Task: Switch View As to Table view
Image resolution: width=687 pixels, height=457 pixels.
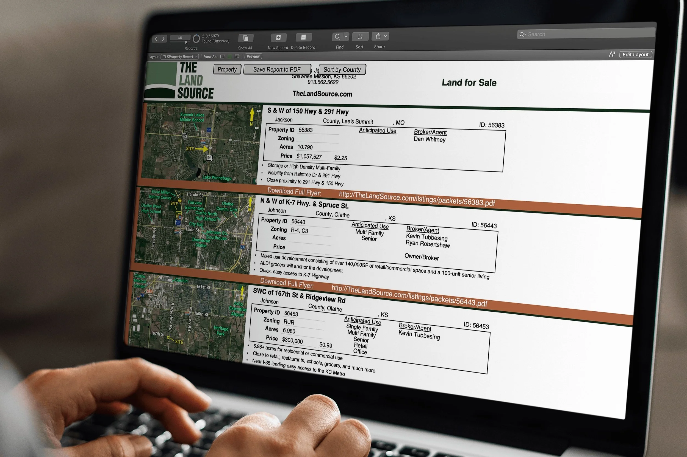Action: [x=237, y=57]
